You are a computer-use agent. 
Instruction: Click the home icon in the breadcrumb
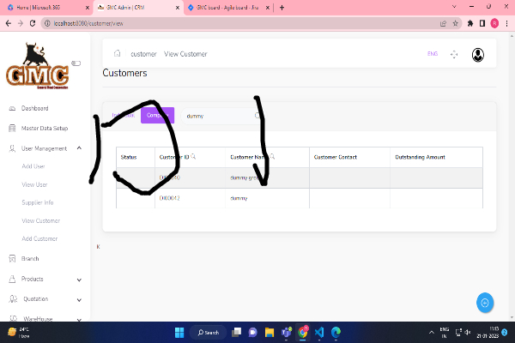pyautogui.click(x=117, y=54)
